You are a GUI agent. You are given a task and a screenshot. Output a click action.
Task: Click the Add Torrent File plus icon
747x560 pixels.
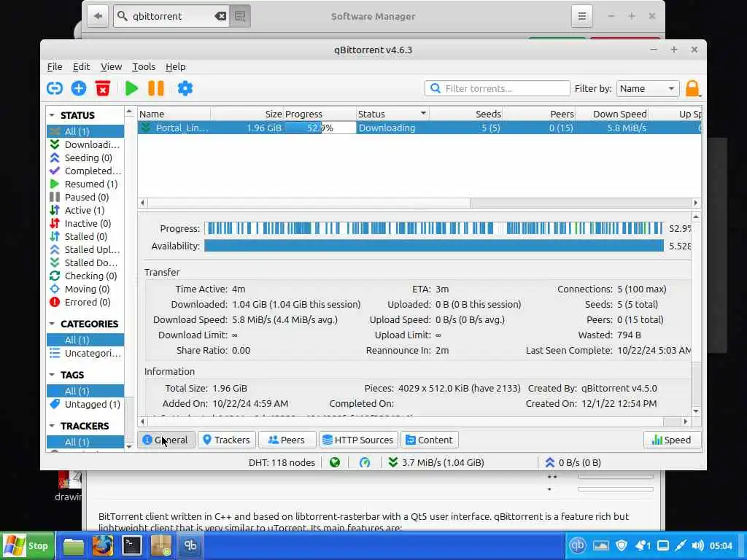pos(79,88)
